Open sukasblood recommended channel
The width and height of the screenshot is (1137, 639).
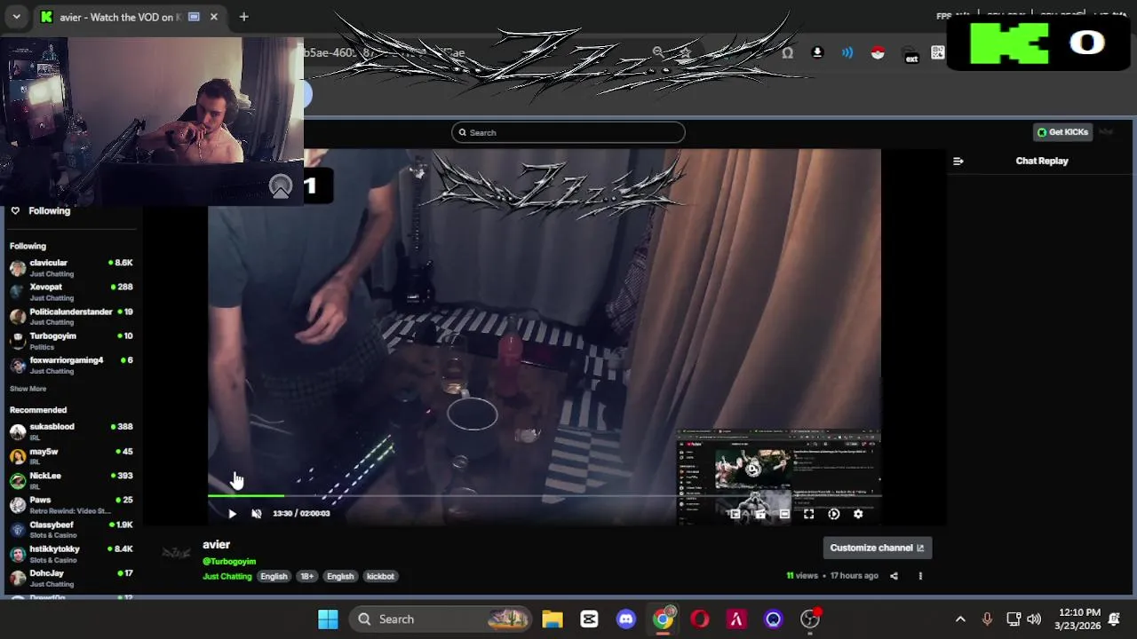click(71, 431)
